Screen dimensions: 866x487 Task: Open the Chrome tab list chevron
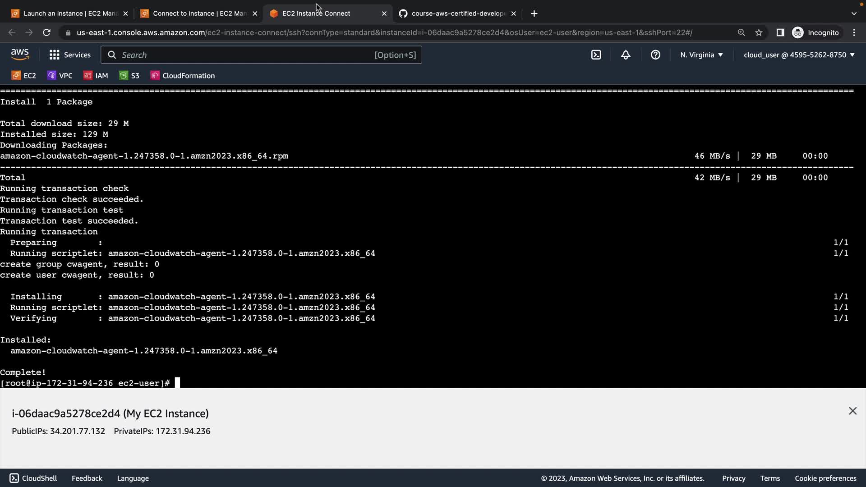click(x=854, y=14)
